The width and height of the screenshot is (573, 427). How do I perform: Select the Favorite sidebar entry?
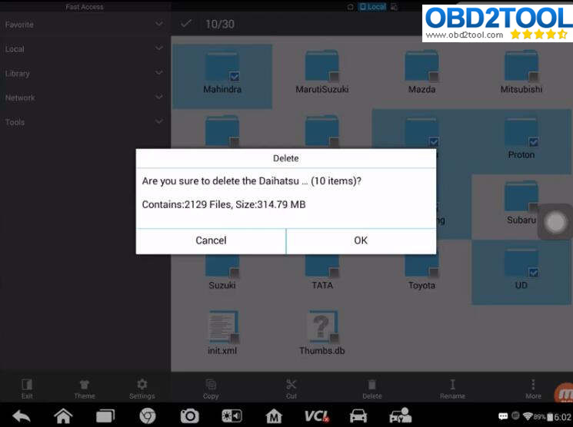(19, 25)
